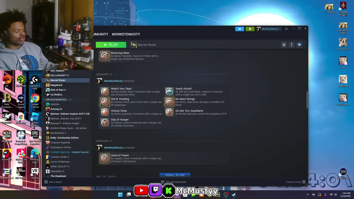Click January 2 MonkeyDMusty avatar
354x199 pixels.
click(x=99, y=148)
